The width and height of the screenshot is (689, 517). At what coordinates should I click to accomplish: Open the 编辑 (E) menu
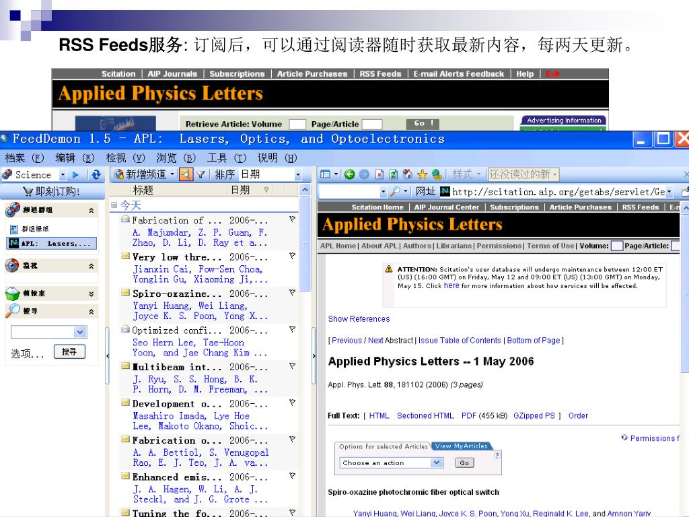pos(75,158)
